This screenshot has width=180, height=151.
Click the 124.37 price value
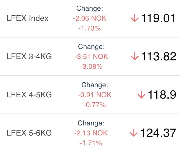click(158, 133)
